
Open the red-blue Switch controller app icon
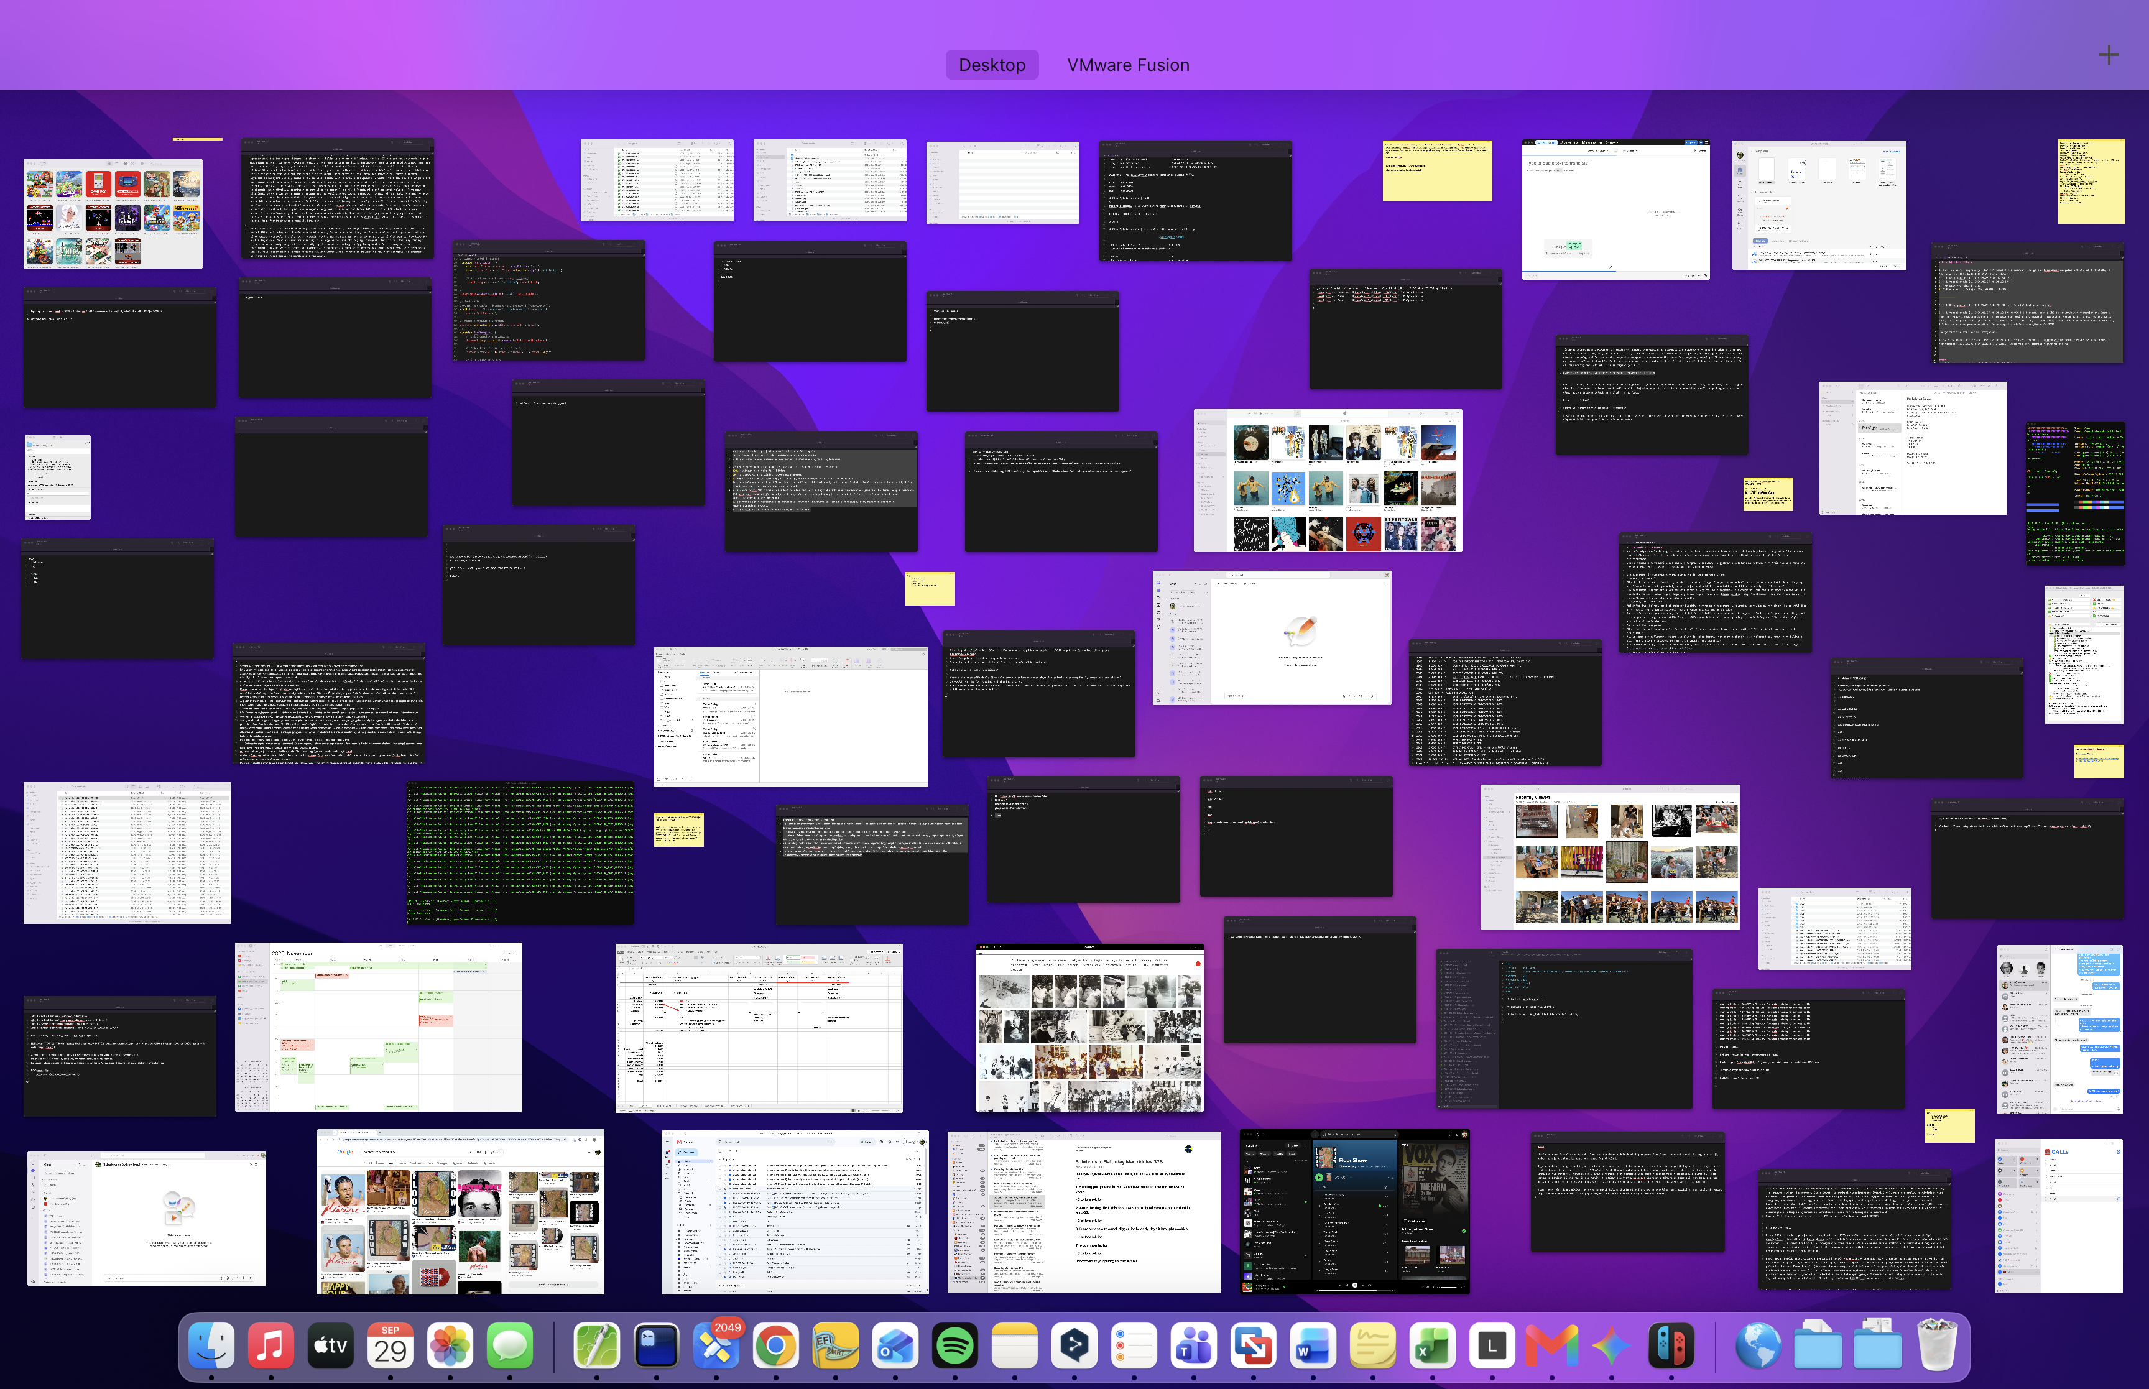coord(1671,1347)
